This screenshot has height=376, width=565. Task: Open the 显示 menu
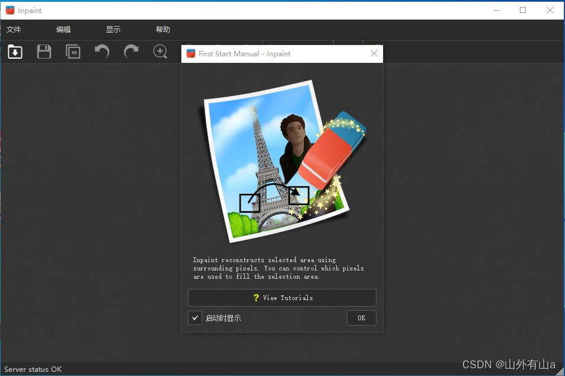113,30
